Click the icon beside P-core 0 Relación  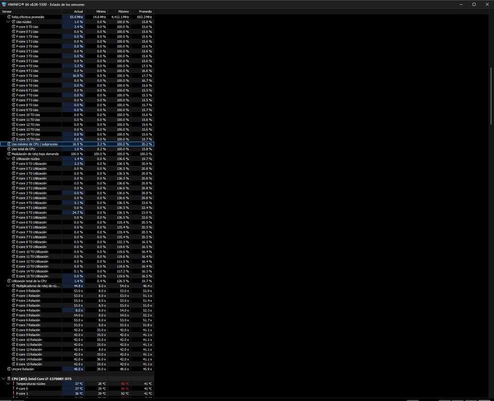pos(14,291)
